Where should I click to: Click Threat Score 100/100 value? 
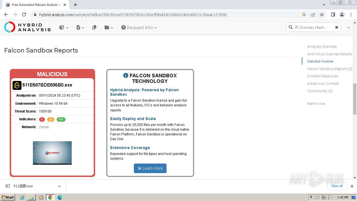(x=45, y=111)
